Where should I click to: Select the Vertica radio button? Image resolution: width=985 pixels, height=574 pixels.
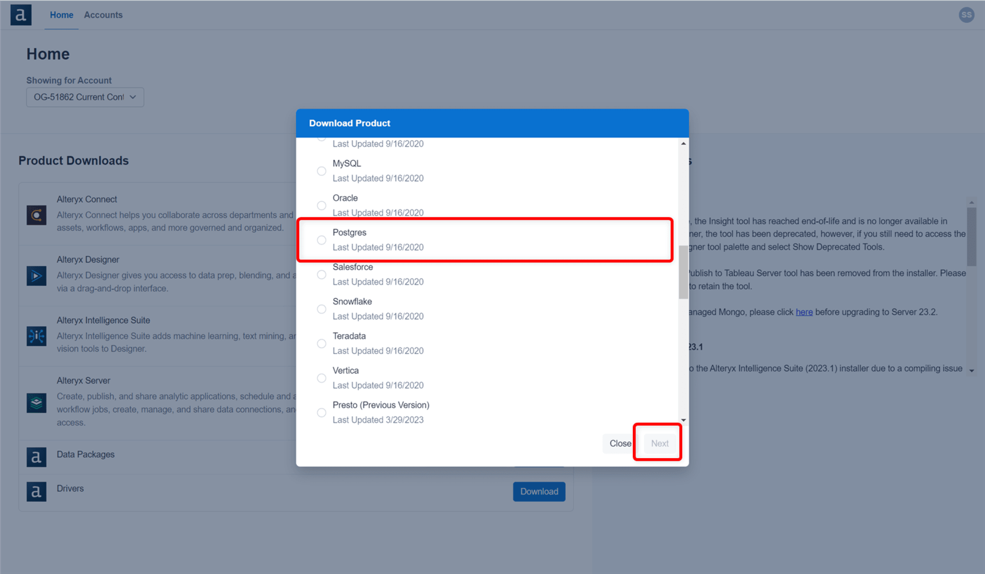[x=322, y=378]
